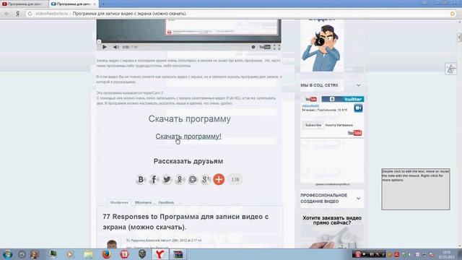Viewport: 462px width, 260px height.
Task: Open File Explorer folder in taskbar
Action: click(x=88, y=254)
